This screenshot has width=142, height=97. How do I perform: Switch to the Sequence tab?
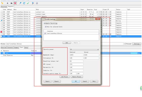click(11, 7)
